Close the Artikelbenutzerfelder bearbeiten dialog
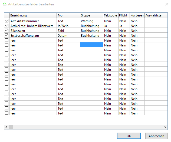The width and height of the screenshot is (171, 142). (166, 4)
